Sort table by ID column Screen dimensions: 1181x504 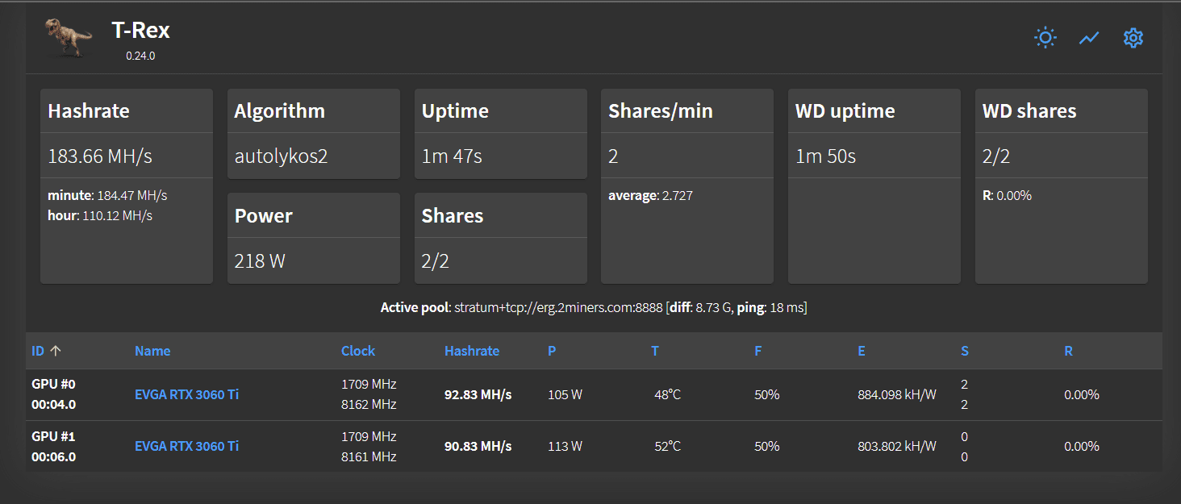tap(38, 351)
